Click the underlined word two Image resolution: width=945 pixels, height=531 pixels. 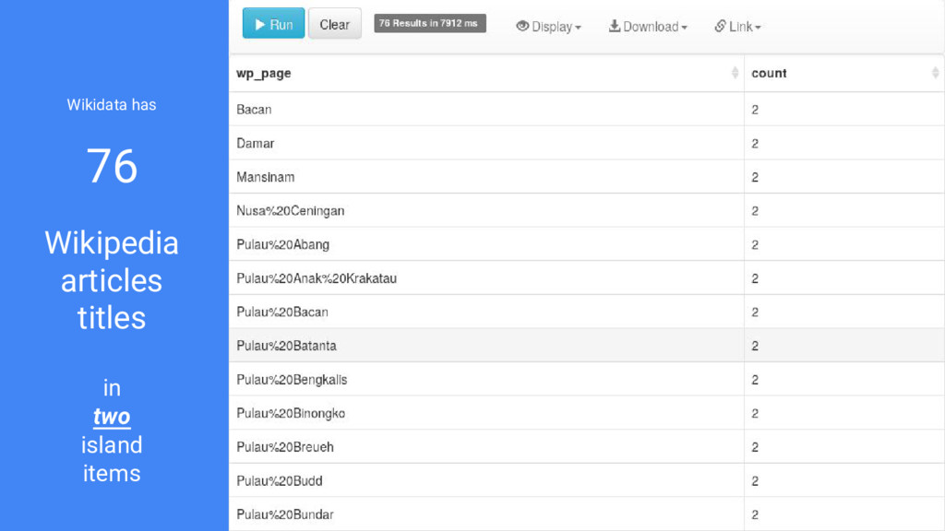(x=112, y=417)
